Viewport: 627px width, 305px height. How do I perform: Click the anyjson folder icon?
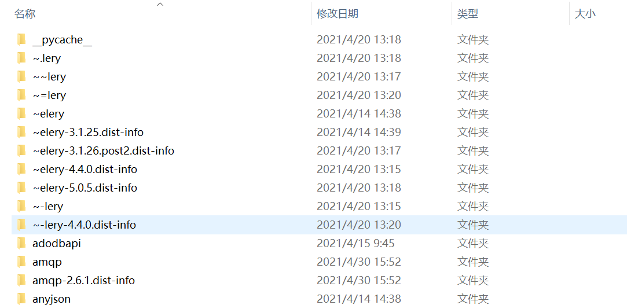click(x=21, y=299)
